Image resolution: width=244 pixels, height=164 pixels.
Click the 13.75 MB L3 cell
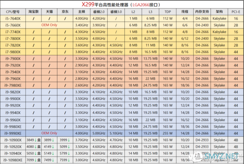click(150, 59)
